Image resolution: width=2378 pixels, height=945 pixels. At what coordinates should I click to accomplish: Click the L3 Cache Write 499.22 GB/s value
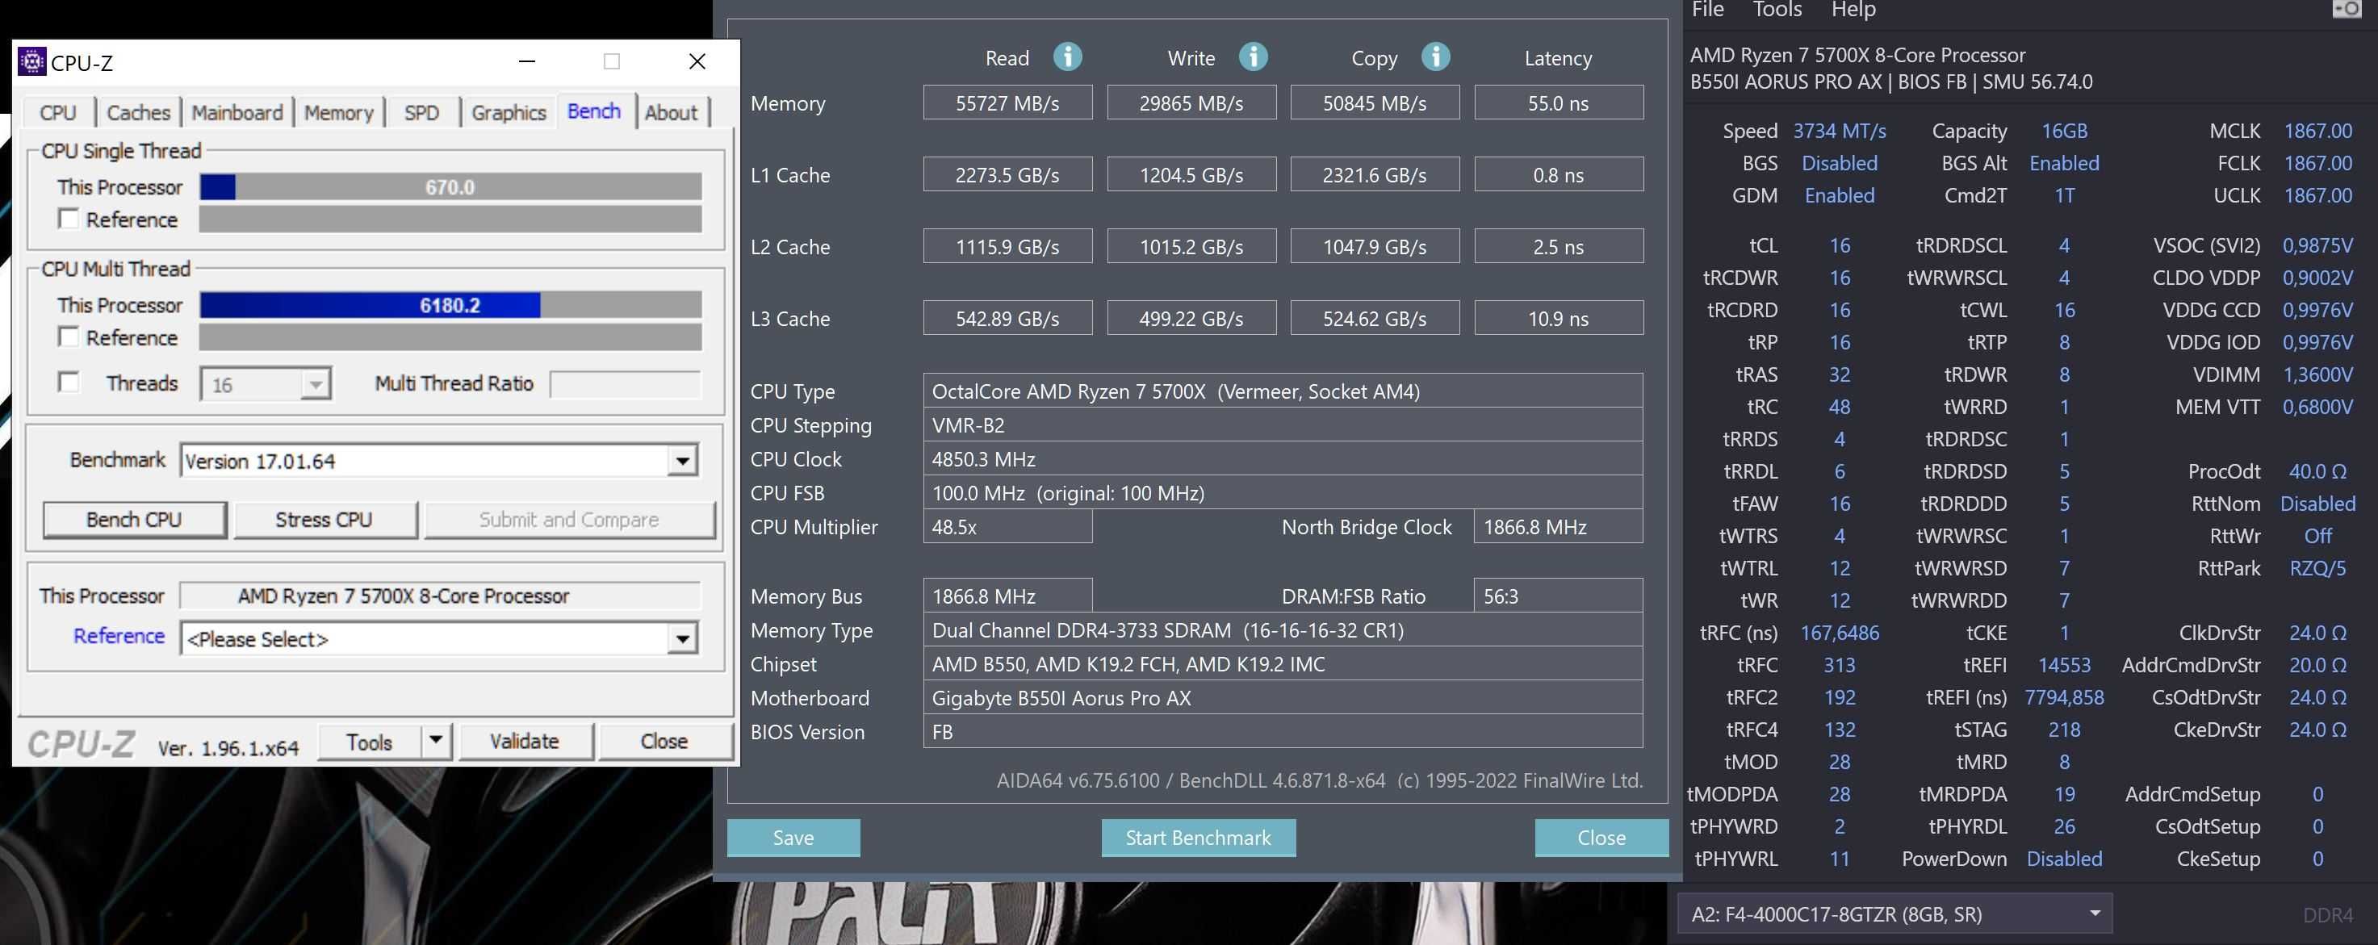click(1191, 317)
